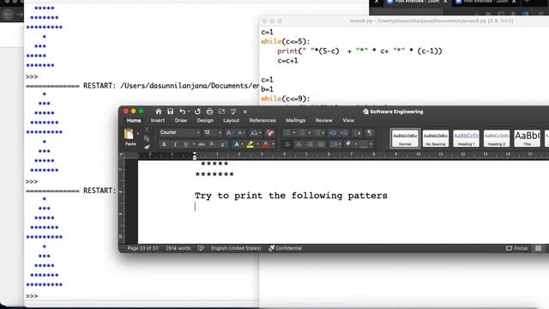Open the Layout ribbon tab

[231, 120]
